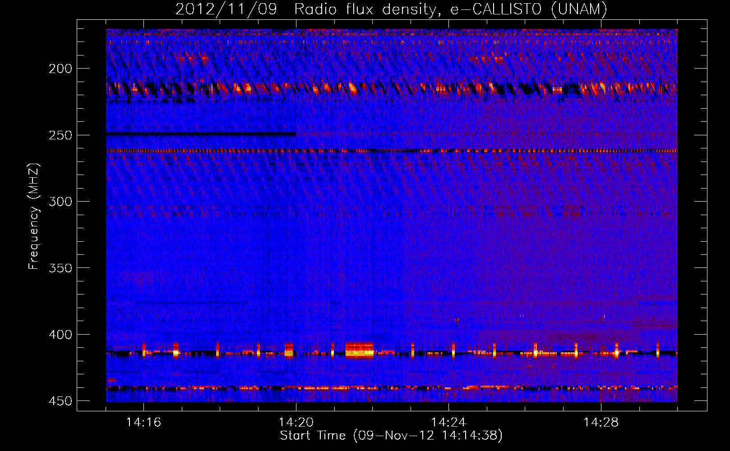Click the 14:16 time tick label
This screenshot has width=730, height=451.
[143, 422]
